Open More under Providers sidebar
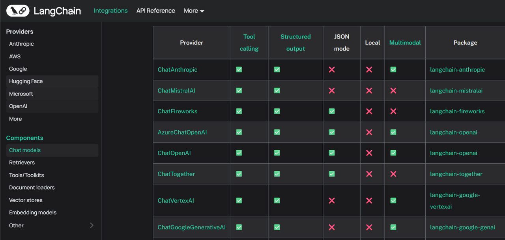The height and width of the screenshot is (240, 505). pos(15,119)
